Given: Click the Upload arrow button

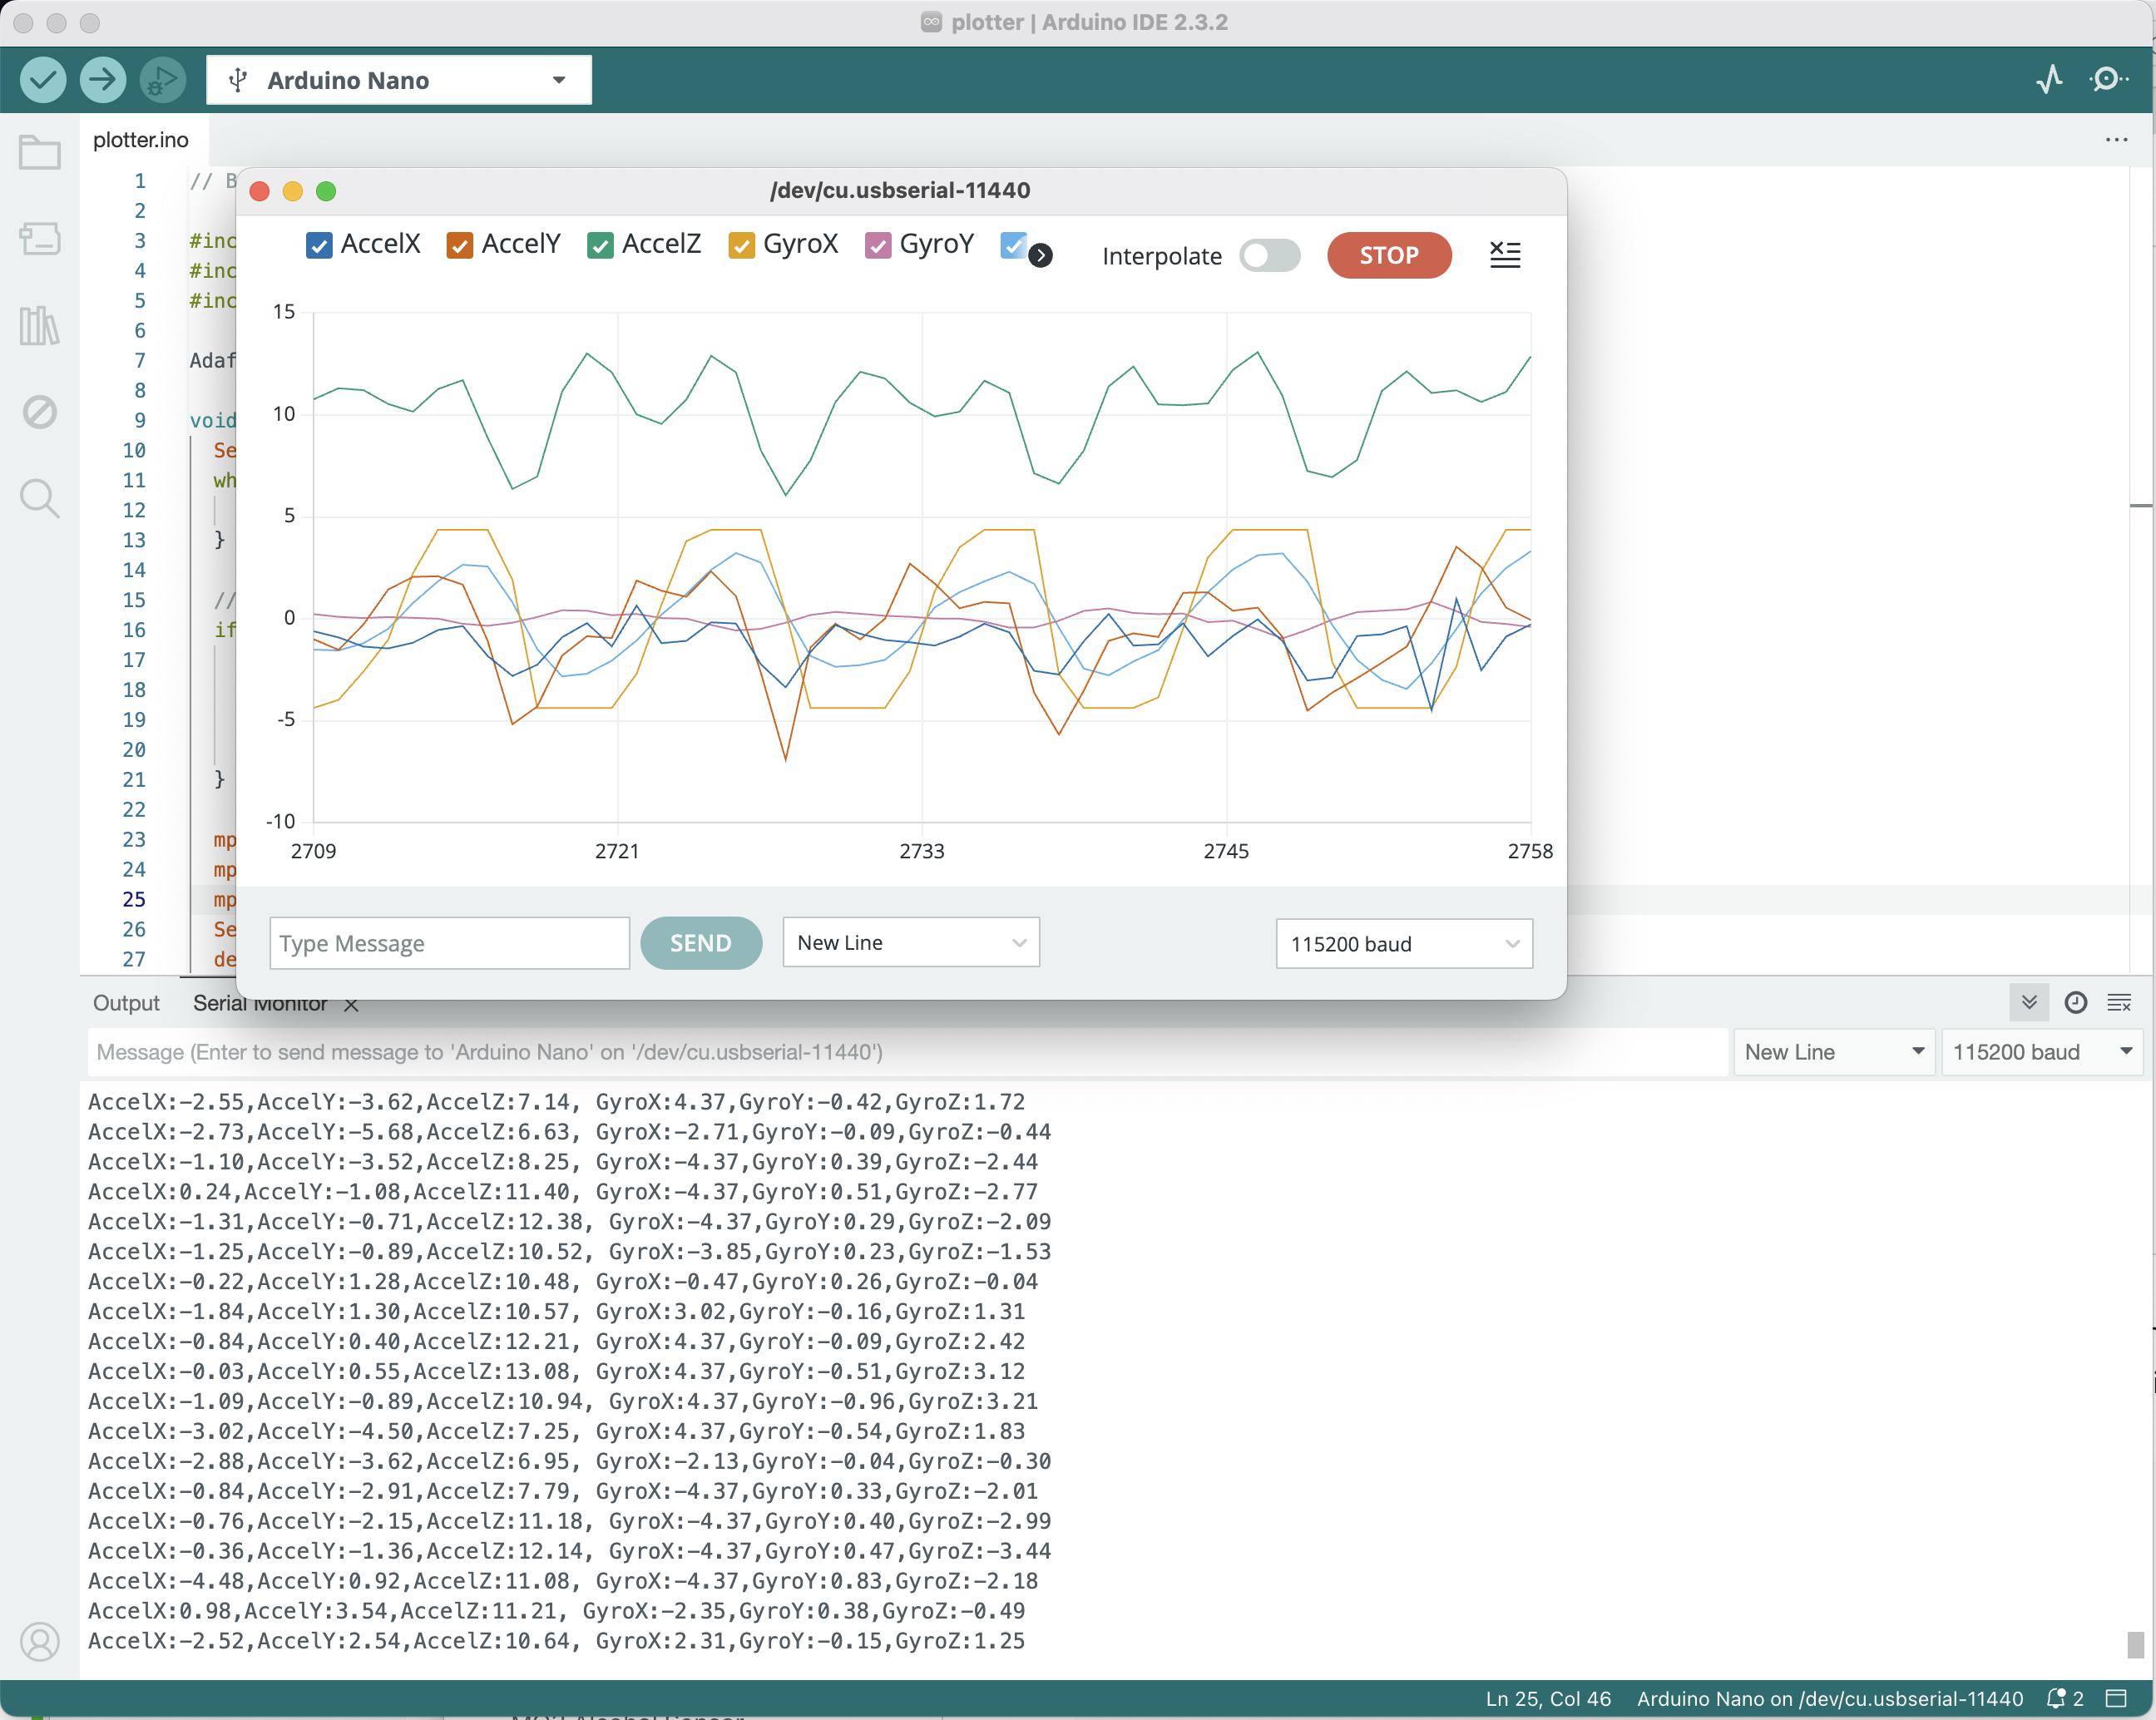Looking at the screenshot, I should 102,80.
